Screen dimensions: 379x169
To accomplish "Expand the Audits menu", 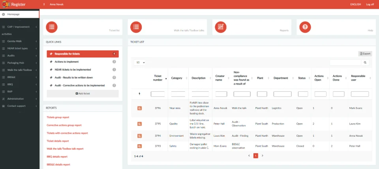I will [20, 56].
